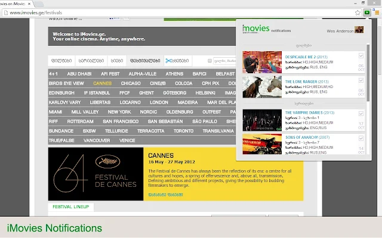Click the notifications popup scrollbar
This screenshot has height=238, width=382.
368,73
